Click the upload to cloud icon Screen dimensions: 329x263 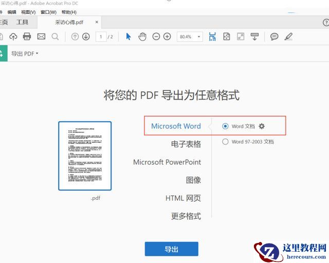pos(13,36)
